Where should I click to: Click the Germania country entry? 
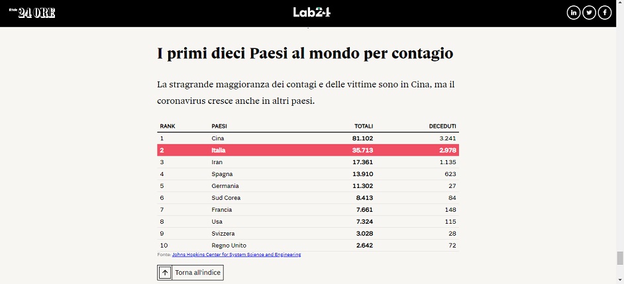click(x=225, y=186)
